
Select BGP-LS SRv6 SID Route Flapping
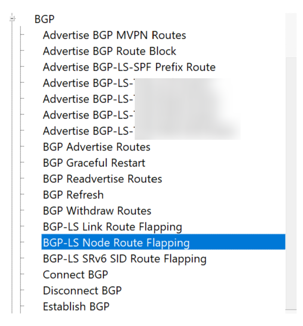[x=124, y=259]
